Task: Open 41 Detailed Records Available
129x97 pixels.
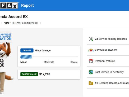Action: point(112,83)
